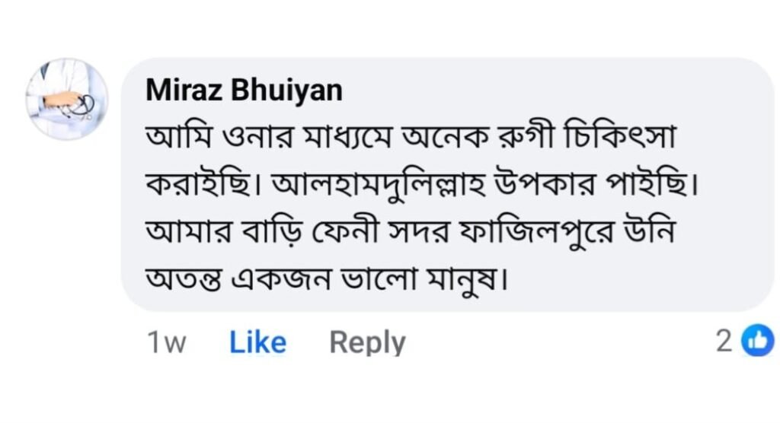Reply to Miraz Bhuiyan's comment

coord(367,343)
